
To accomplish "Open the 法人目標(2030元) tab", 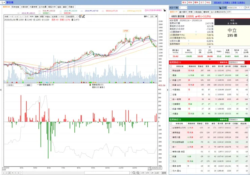I will (x=218, y=12).
